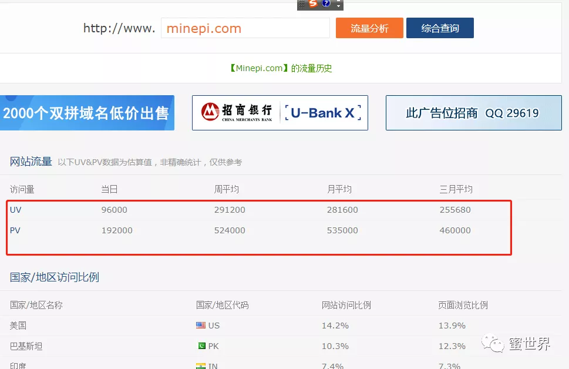The width and height of the screenshot is (569, 369).
Task: Click the China Merchants Bank logo icon
Action: tap(210, 112)
